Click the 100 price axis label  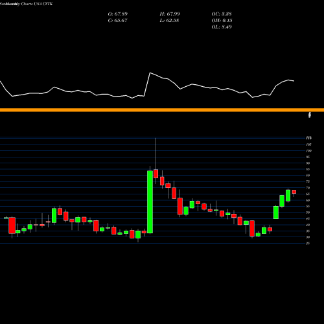[308, 151]
